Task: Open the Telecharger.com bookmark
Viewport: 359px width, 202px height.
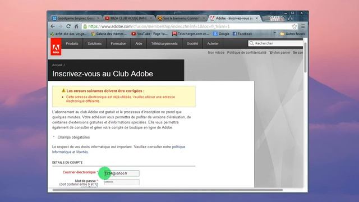Action: pos(191,34)
